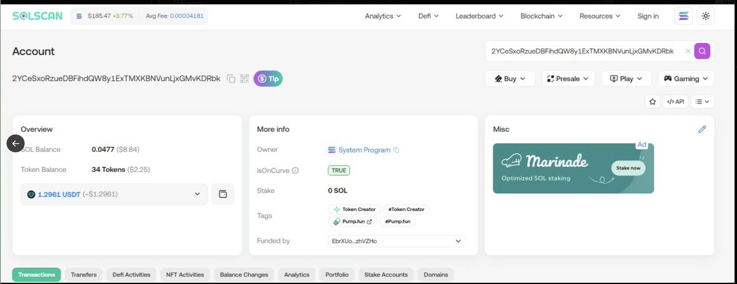Switch to the Analytics tab
737x284 pixels.
coord(297,275)
